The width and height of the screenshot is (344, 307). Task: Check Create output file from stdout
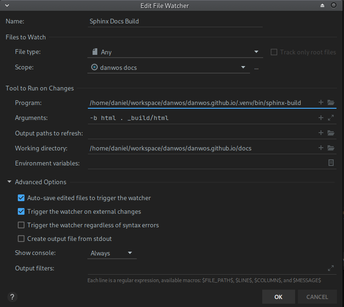21,239
